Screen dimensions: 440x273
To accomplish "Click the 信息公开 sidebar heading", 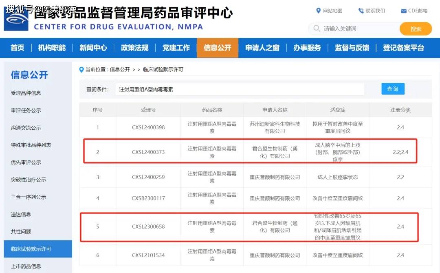I will point(29,75).
